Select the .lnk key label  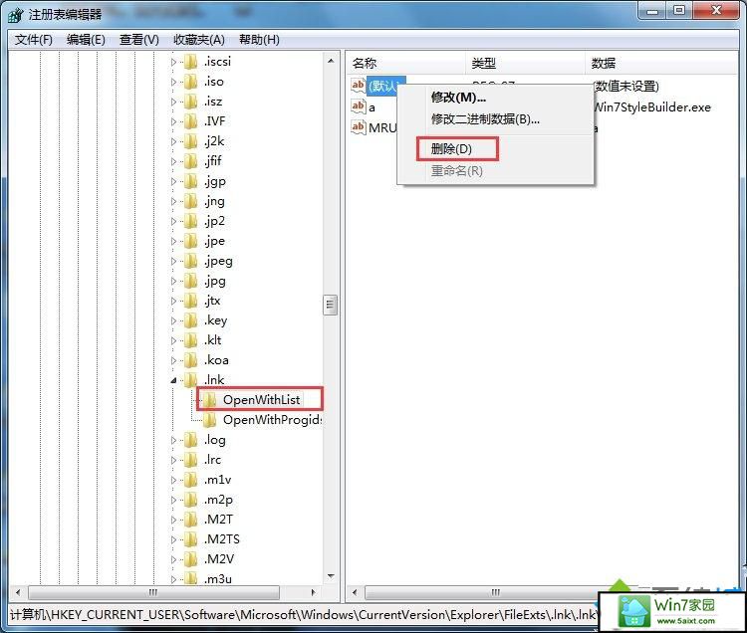point(214,380)
